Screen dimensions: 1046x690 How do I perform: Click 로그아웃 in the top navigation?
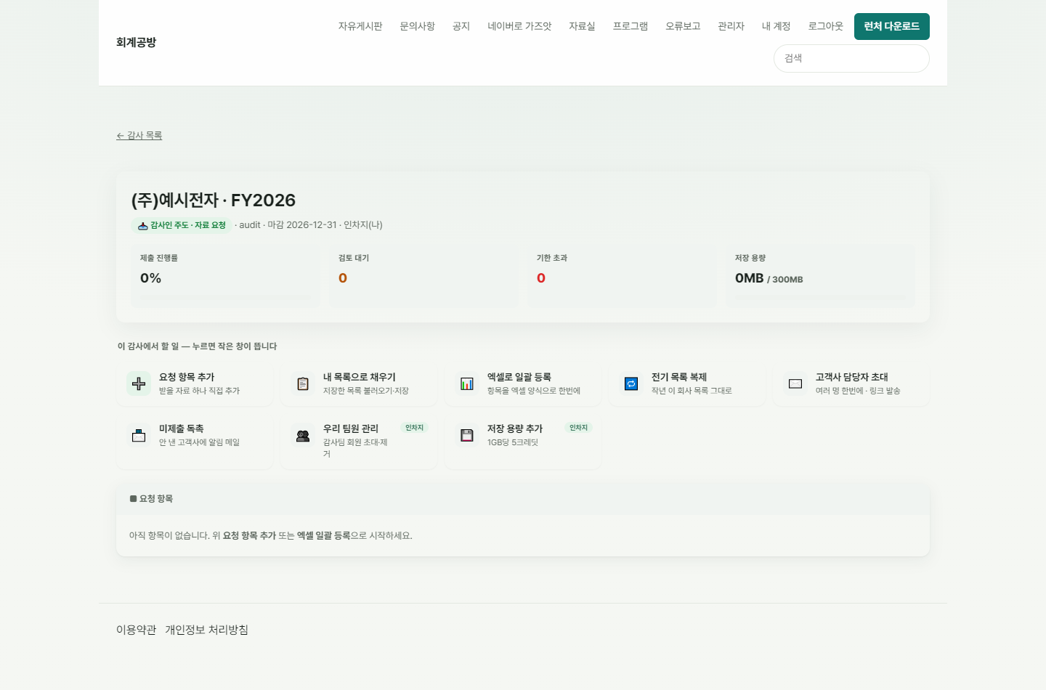(x=826, y=26)
